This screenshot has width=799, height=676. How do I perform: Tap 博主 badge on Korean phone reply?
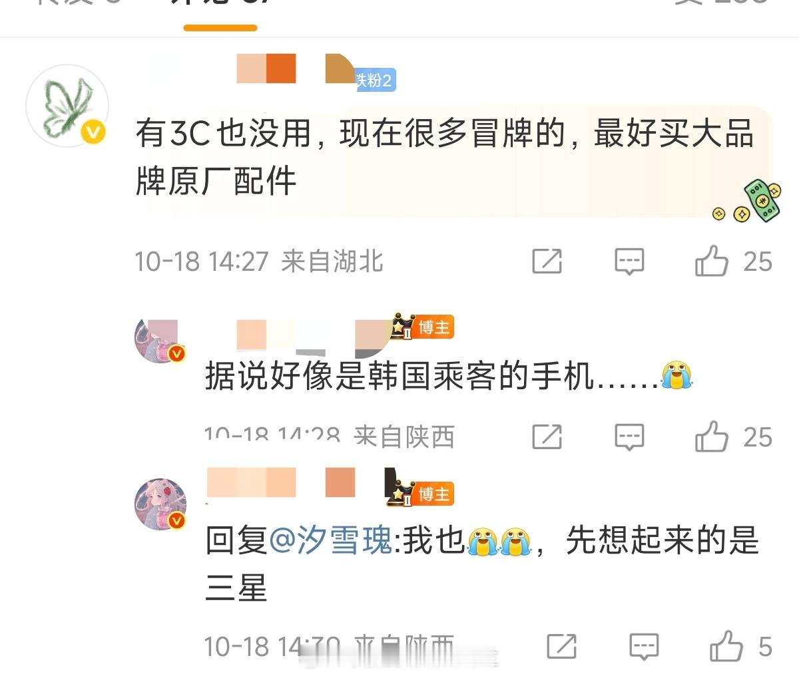pyautogui.click(x=423, y=327)
